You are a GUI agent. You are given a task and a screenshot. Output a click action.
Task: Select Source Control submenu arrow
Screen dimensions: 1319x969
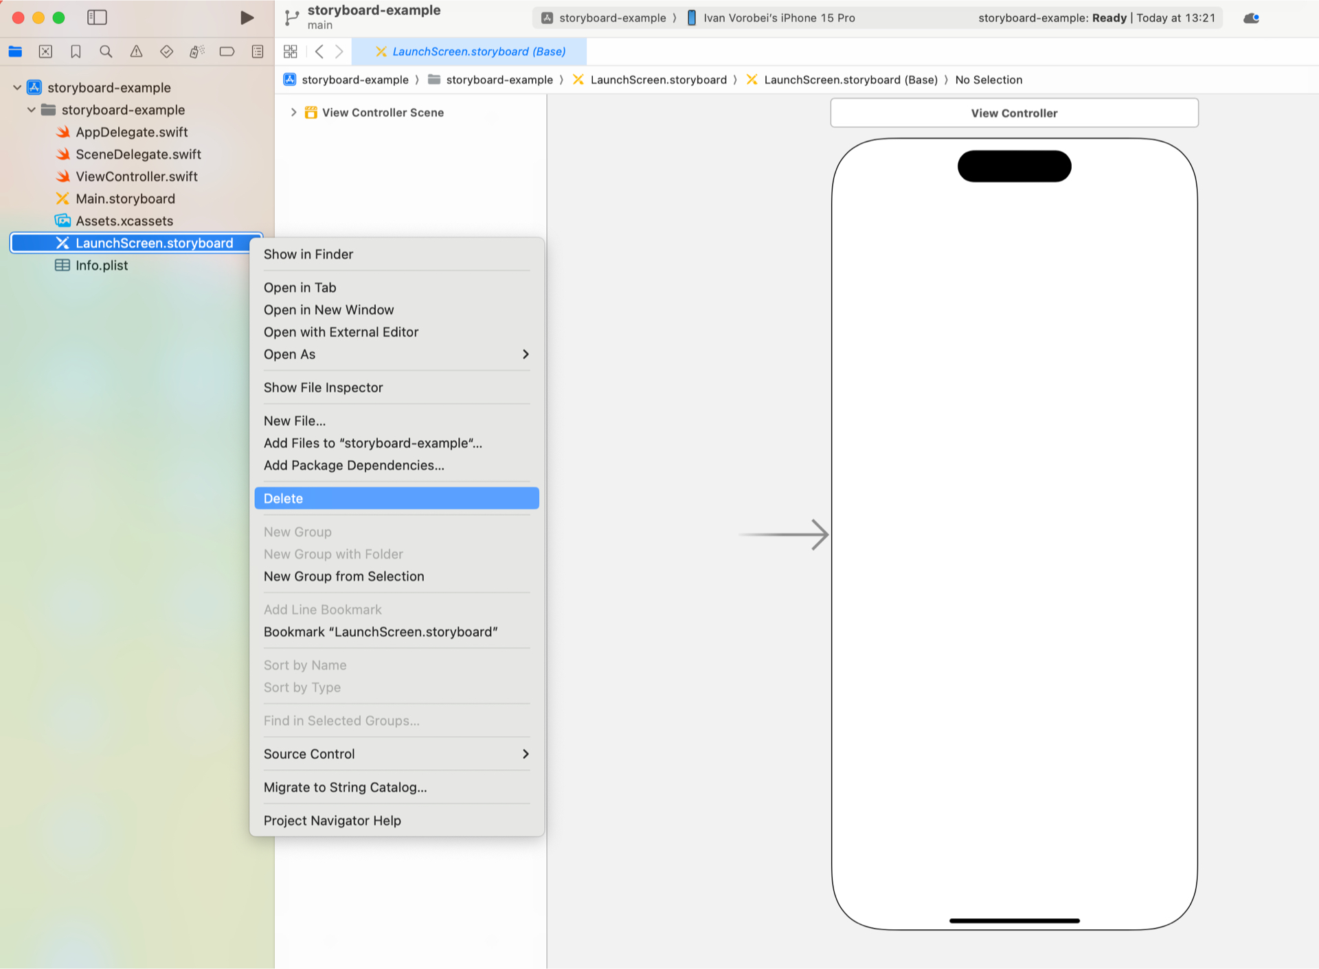pyautogui.click(x=526, y=754)
